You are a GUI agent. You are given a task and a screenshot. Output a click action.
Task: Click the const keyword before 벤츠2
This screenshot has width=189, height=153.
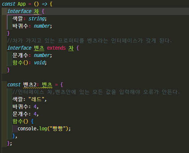click(x=14, y=85)
